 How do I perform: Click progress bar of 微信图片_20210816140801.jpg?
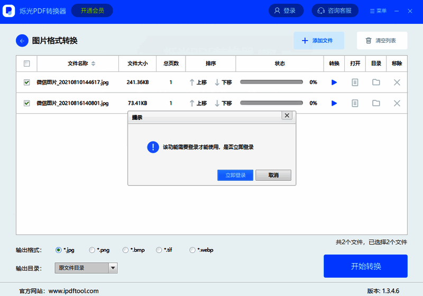(x=271, y=103)
